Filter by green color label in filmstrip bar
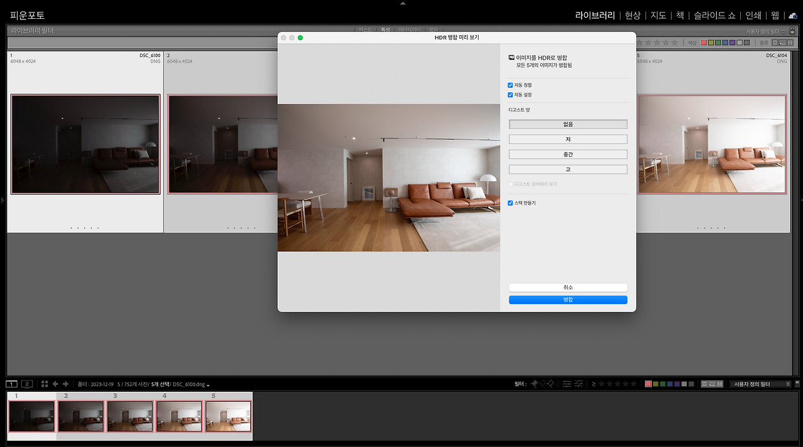This screenshot has width=803, height=447. click(663, 384)
